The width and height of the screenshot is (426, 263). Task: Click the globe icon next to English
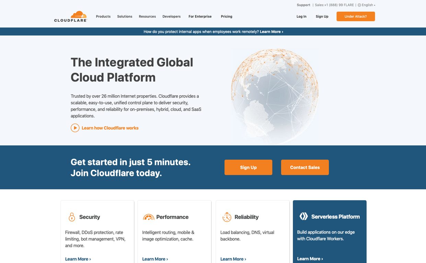359,5
